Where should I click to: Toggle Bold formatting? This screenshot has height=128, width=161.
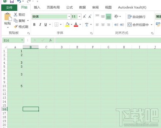pyautogui.click(x=34, y=25)
